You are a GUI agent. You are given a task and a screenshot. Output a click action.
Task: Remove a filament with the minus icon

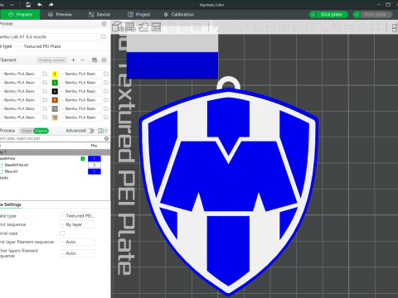pos(82,60)
